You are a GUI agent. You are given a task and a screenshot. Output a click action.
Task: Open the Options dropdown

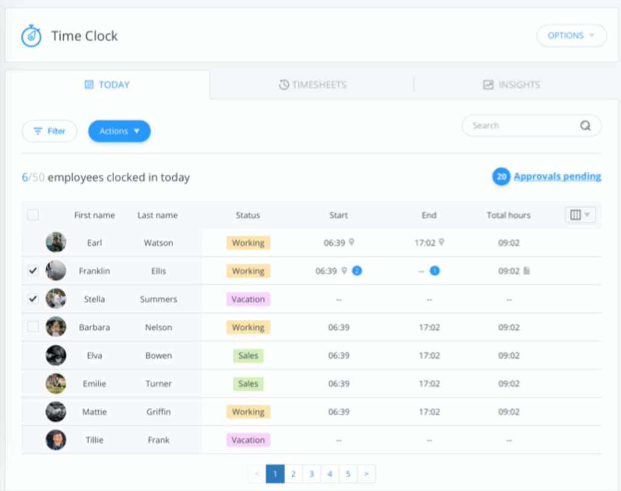pos(571,36)
